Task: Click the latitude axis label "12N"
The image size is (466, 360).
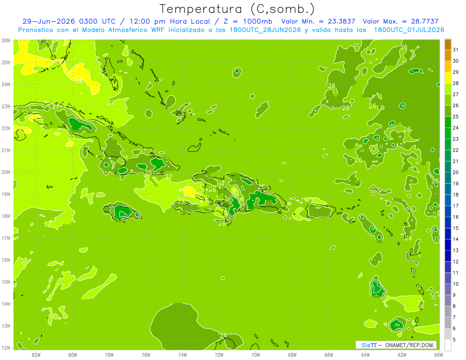Action: [x=5, y=348]
